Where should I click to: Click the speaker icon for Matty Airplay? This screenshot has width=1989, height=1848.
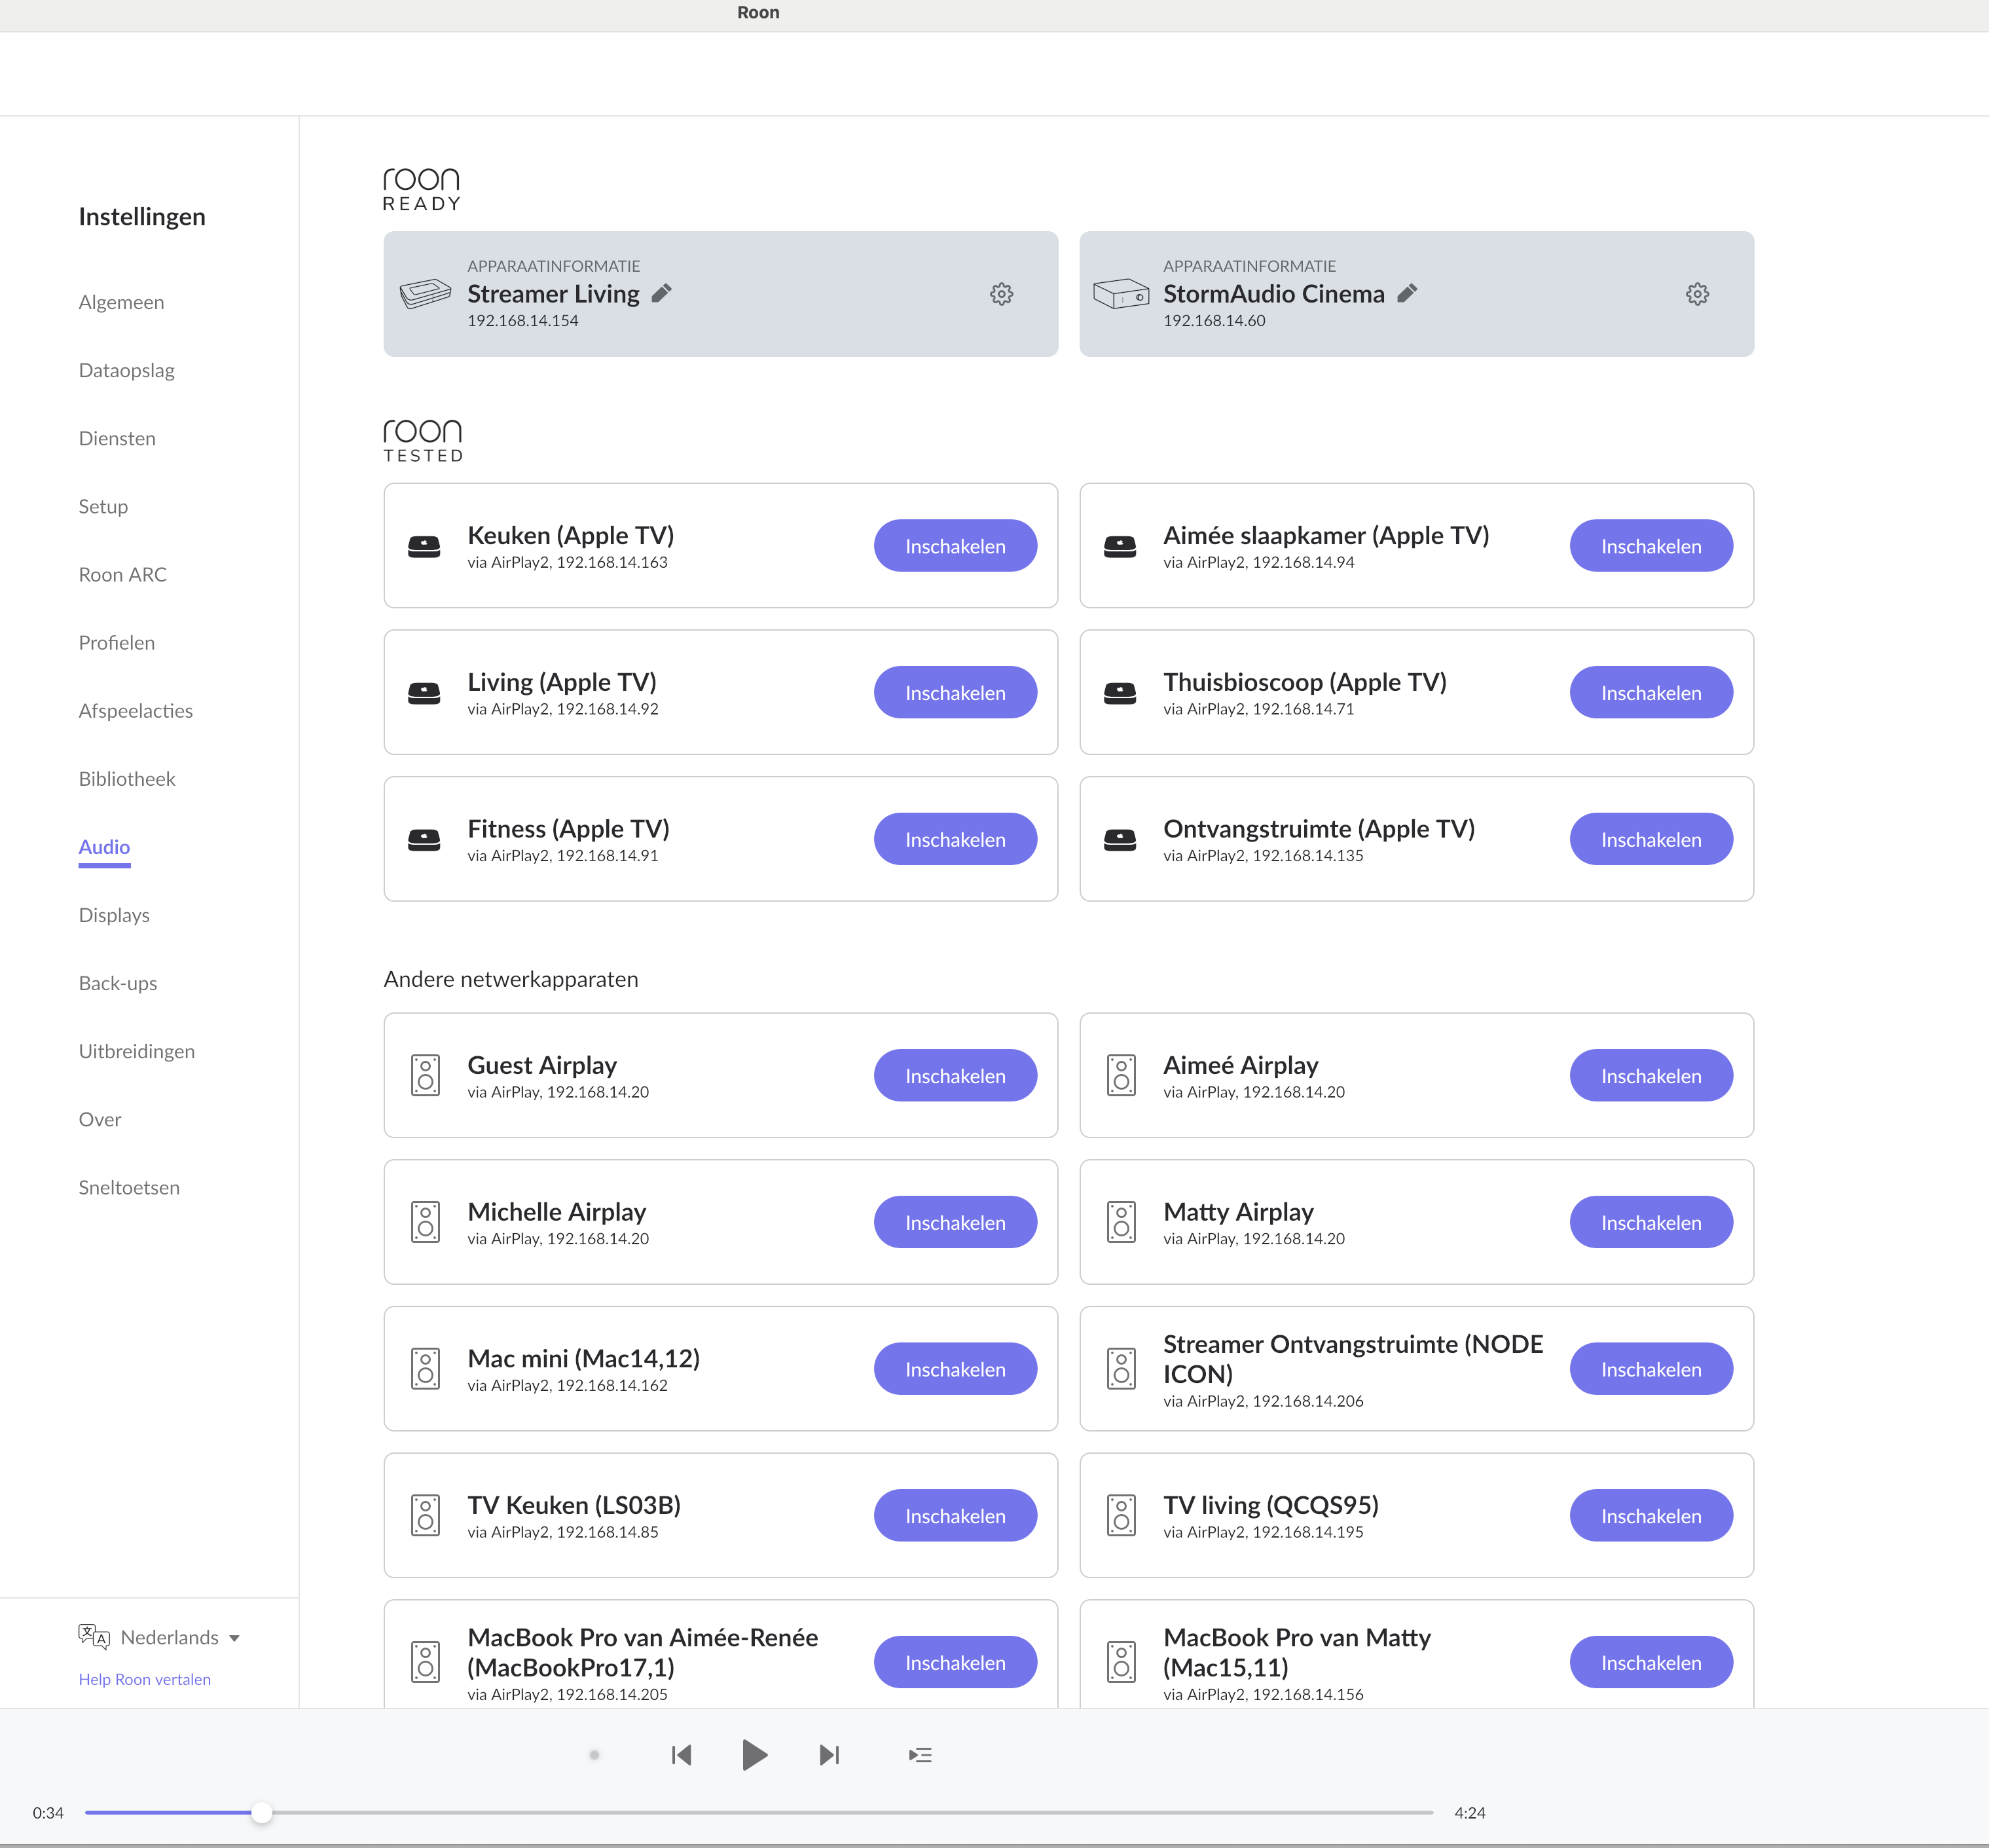(x=1121, y=1222)
